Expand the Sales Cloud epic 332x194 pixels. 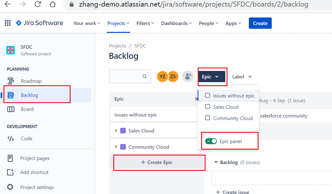tap(116, 131)
